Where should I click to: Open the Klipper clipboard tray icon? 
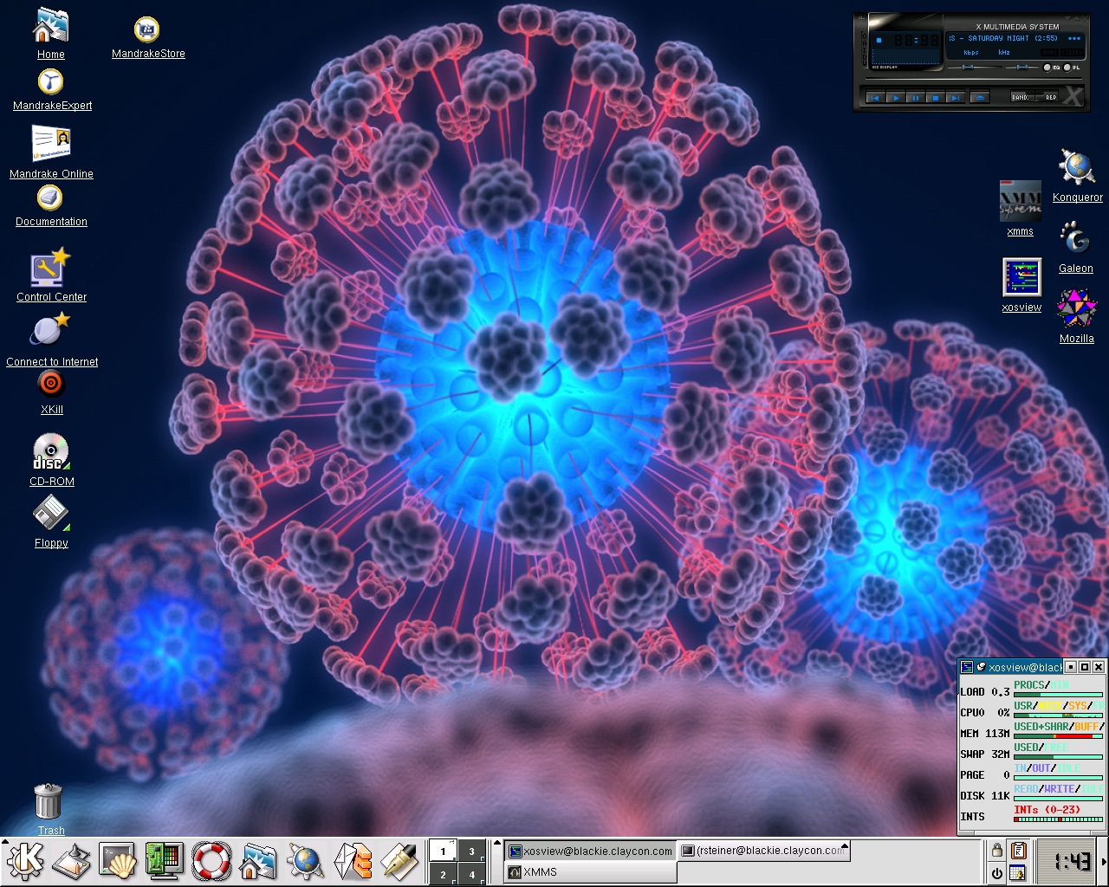[1018, 851]
